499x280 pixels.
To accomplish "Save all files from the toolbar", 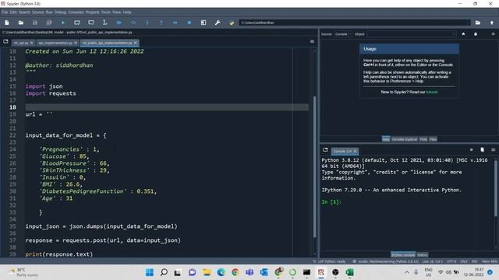I will (x=48, y=23).
